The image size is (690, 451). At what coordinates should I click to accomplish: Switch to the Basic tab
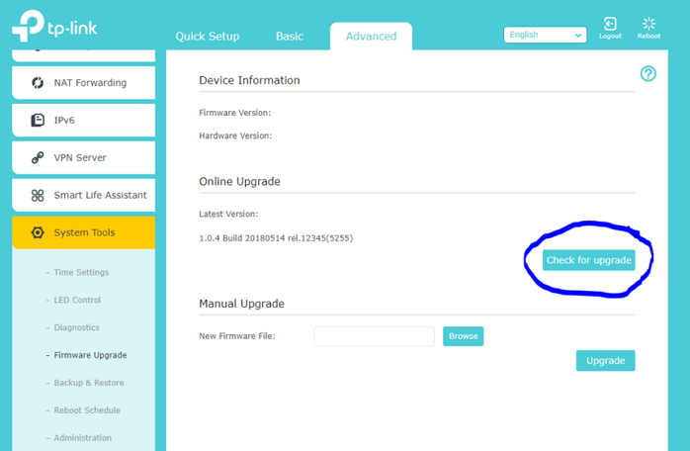coord(290,37)
